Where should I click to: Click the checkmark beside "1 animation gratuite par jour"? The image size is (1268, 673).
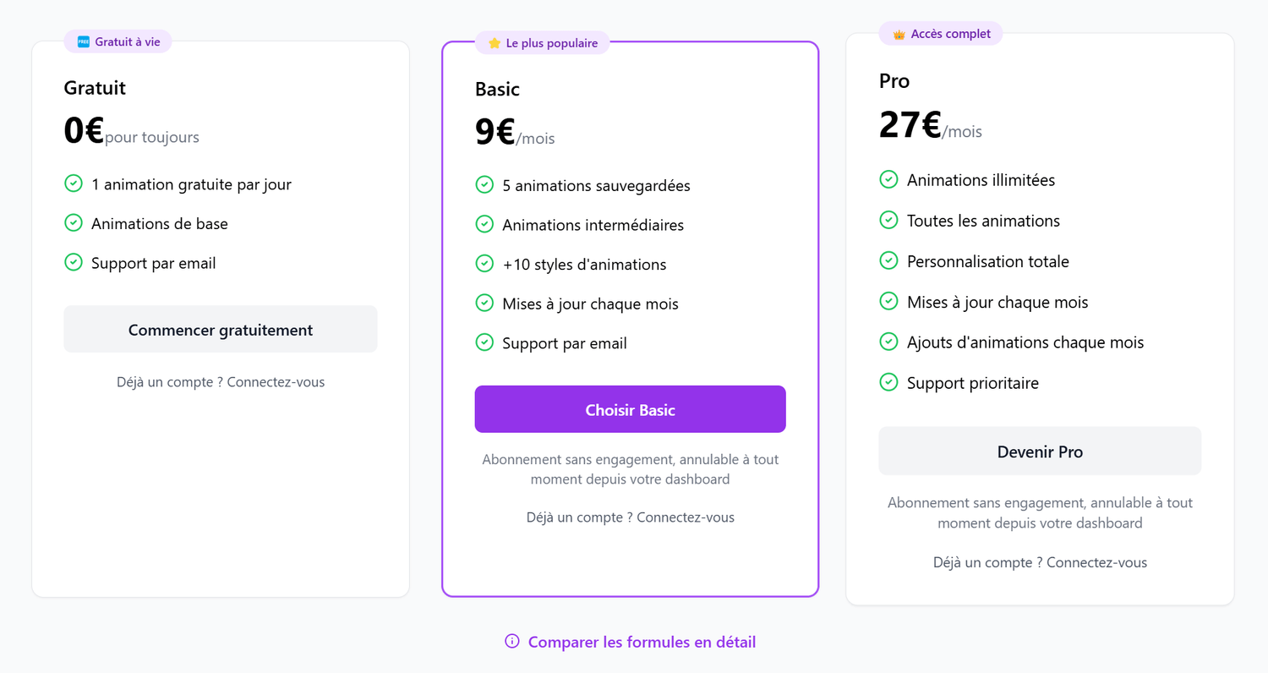73,183
